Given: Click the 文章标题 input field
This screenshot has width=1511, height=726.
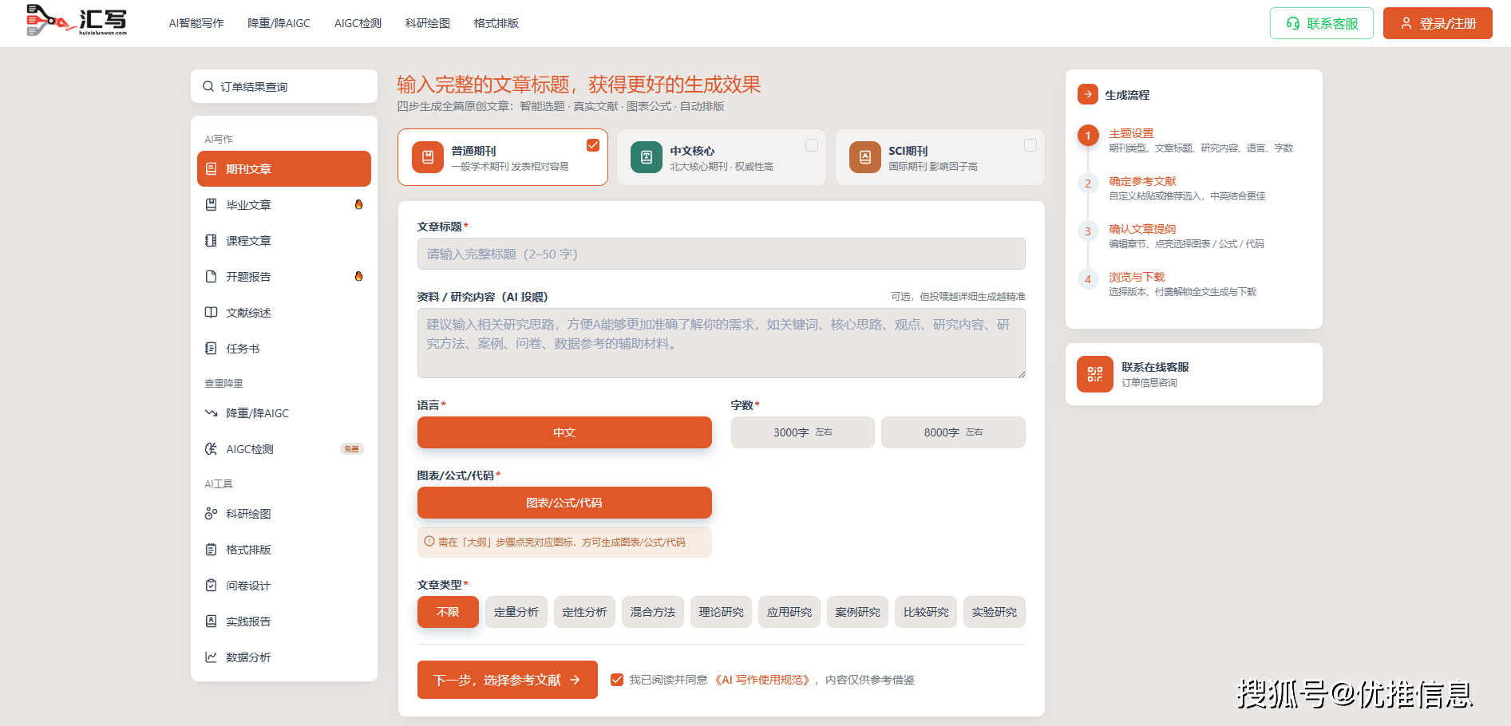Looking at the screenshot, I should (x=722, y=254).
